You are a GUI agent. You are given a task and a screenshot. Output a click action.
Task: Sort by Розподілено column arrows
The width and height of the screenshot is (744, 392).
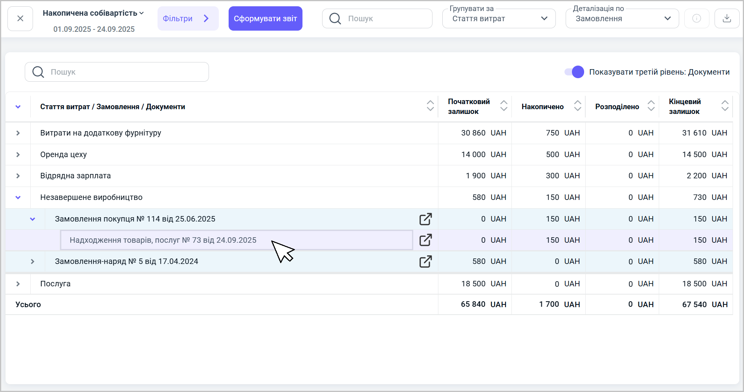(651, 106)
